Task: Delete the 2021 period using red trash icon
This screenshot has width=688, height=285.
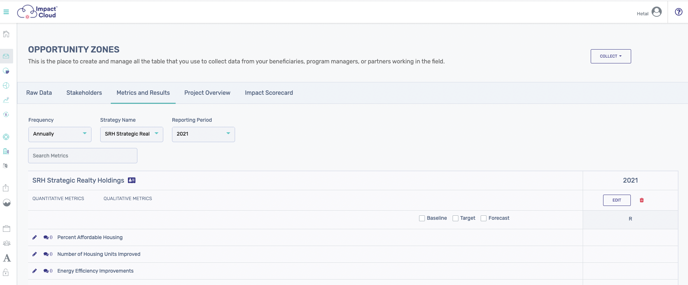Action: pyautogui.click(x=642, y=200)
